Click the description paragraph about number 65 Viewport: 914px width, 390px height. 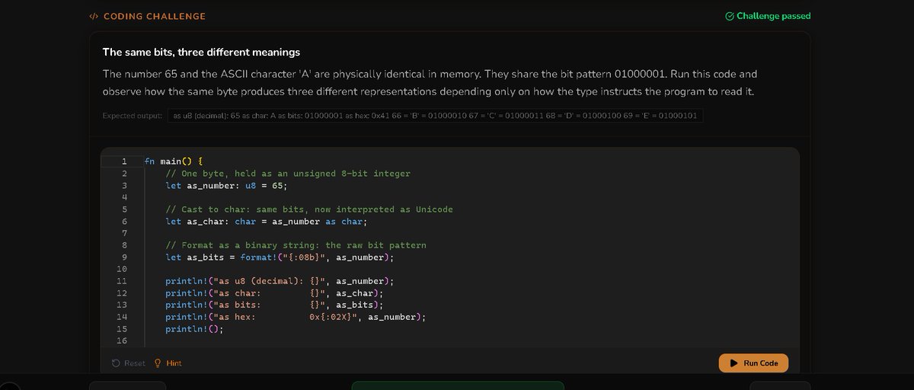[x=430, y=82]
